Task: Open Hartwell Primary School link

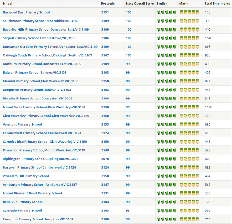Action: pyautogui.click(x=39, y=167)
